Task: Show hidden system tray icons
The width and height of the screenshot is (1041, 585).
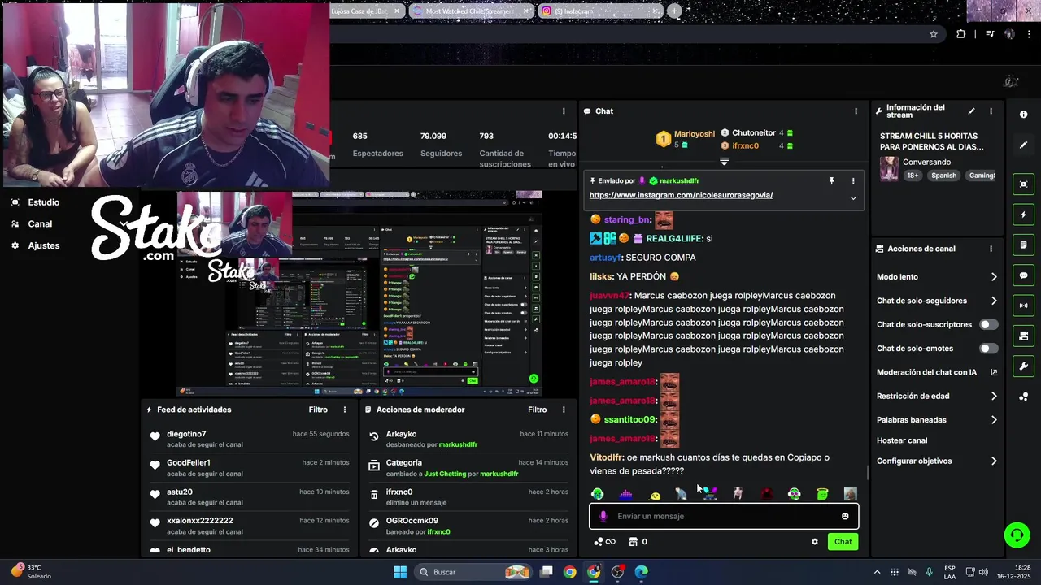Action: click(x=877, y=572)
